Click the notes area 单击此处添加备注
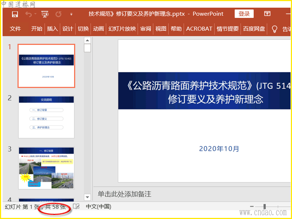The width and height of the screenshot is (292, 219). point(124,194)
